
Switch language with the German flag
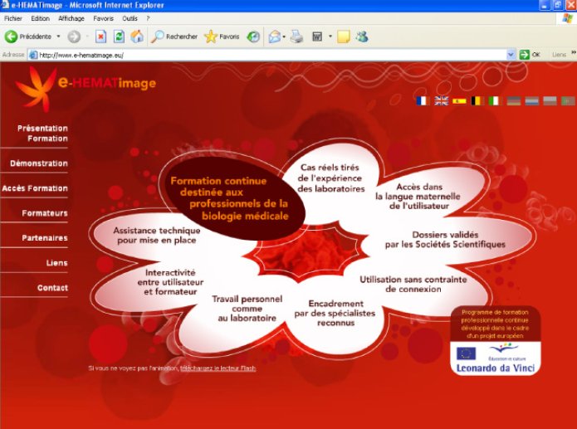[514, 100]
